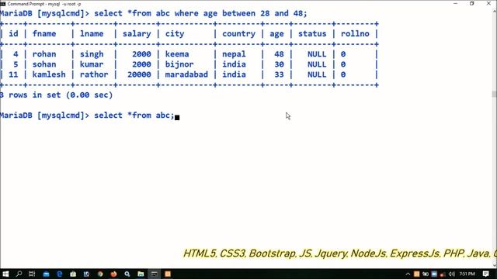Click the id value 11
Viewport: 497px width, 279px height.
click(13, 74)
